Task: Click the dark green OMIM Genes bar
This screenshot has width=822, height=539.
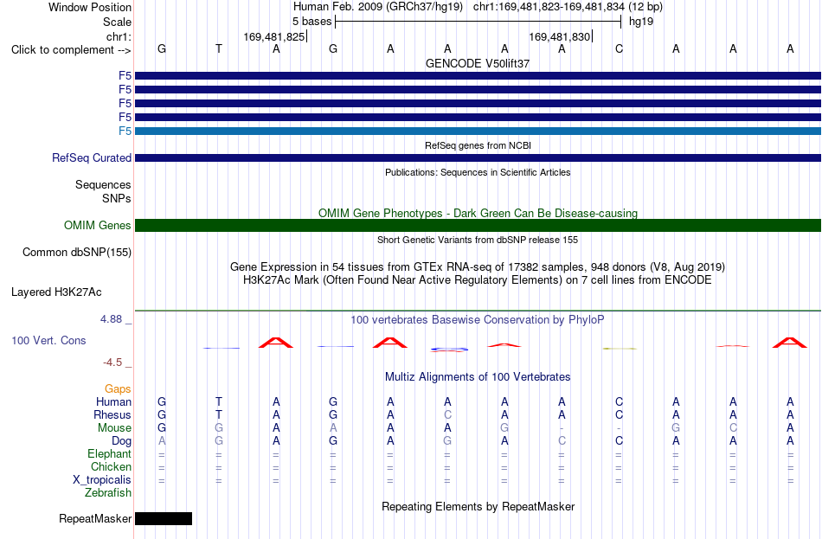Action: (x=478, y=226)
